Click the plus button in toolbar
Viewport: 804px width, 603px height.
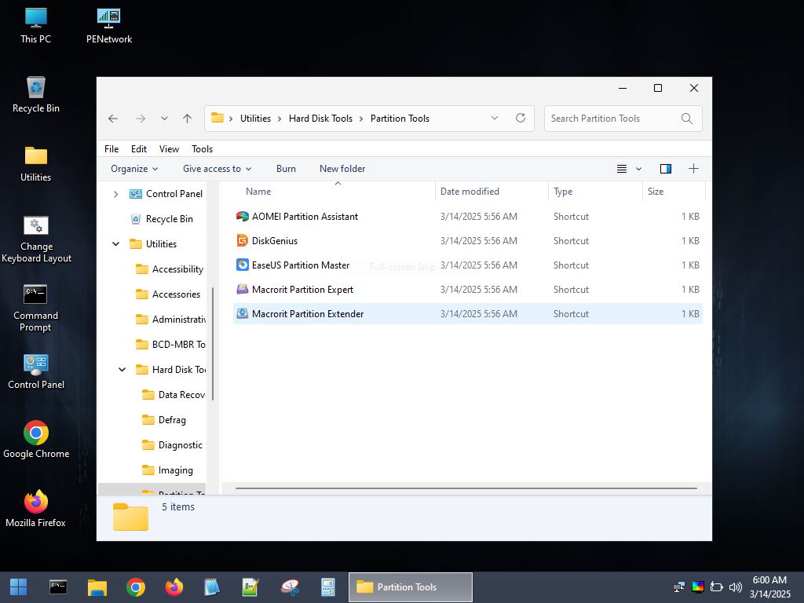click(x=693, y=169)
